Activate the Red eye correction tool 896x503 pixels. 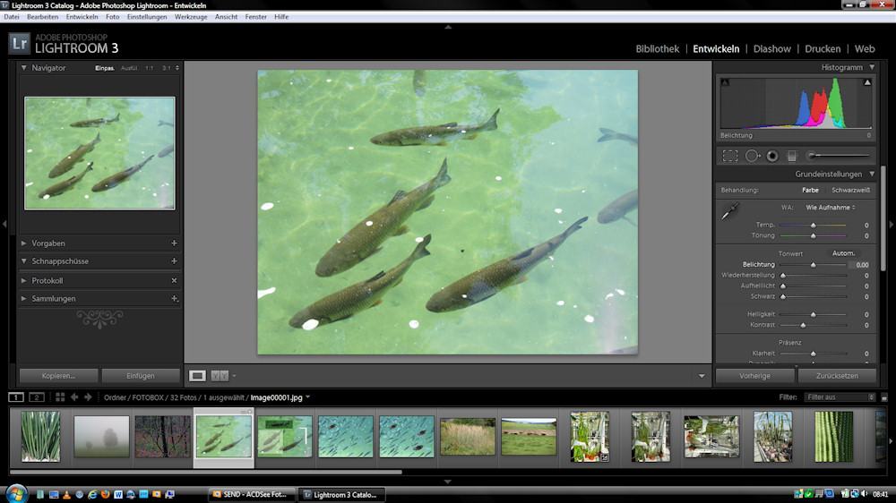click(x=771, y=156)
